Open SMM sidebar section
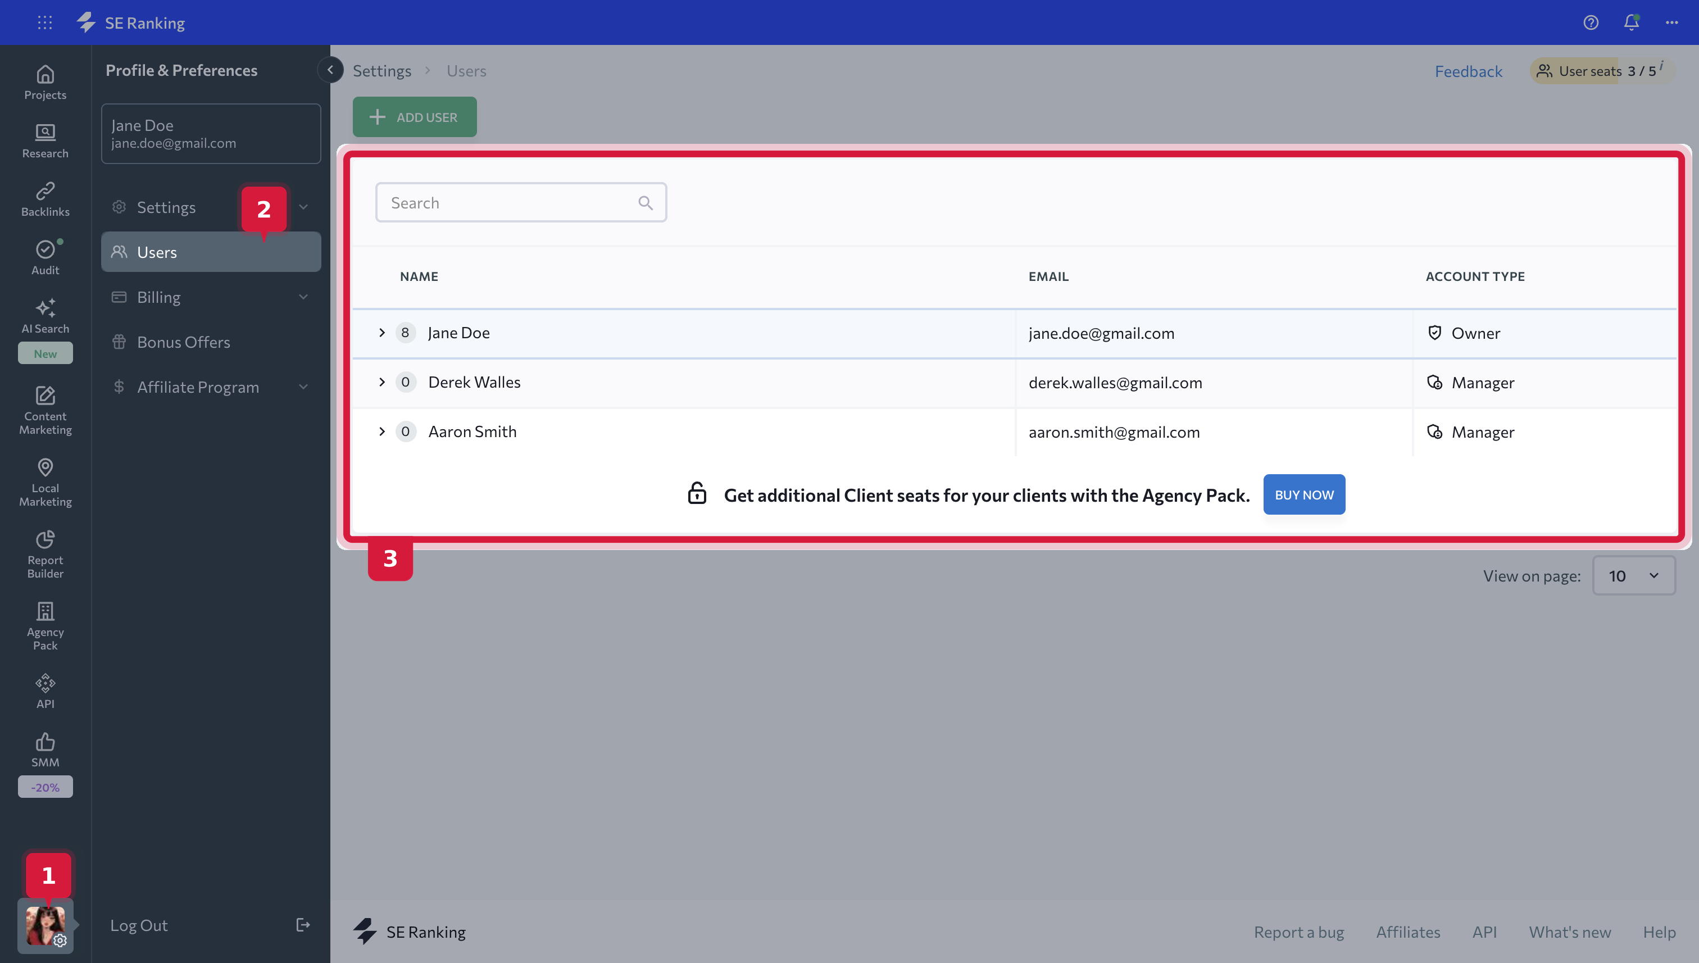Viewport: 1699px width, 963px height. click(45, 749)
